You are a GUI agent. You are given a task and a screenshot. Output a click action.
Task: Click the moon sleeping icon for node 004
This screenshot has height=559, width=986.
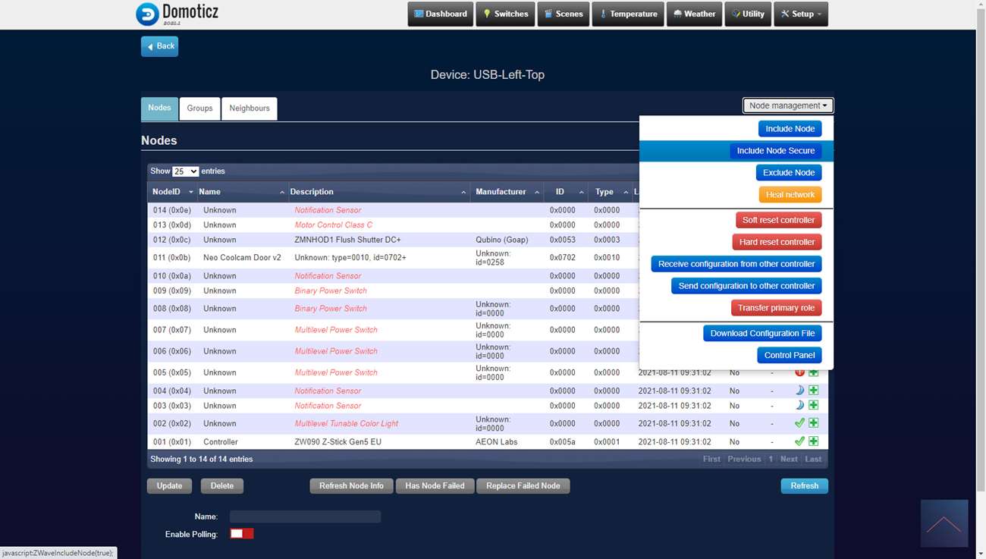[x=799, y=391]
